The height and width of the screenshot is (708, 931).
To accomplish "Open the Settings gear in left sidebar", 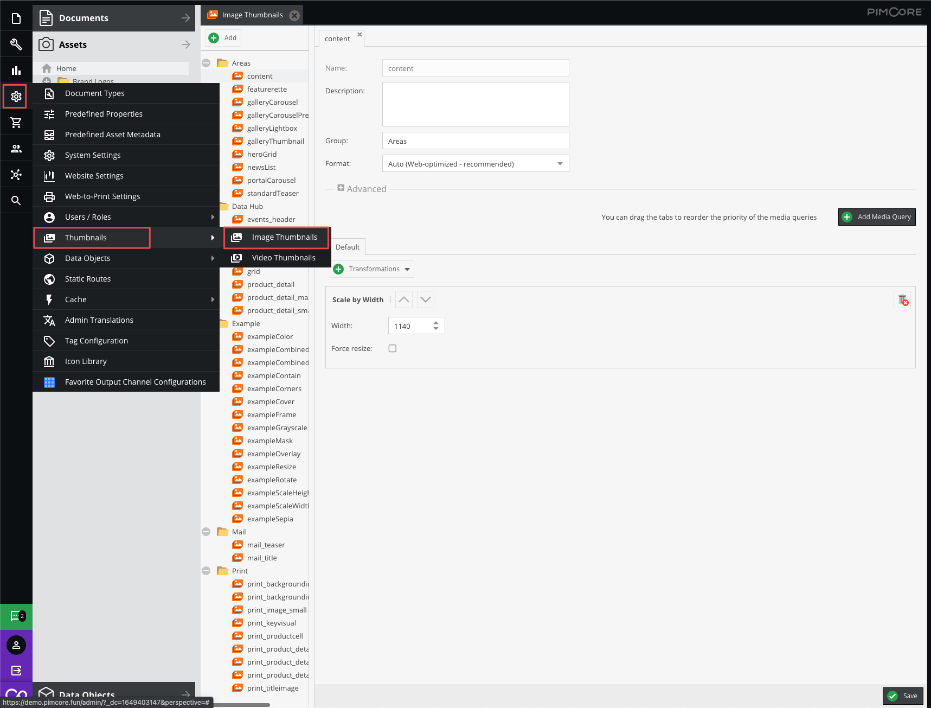I will [x=16, y=97].
